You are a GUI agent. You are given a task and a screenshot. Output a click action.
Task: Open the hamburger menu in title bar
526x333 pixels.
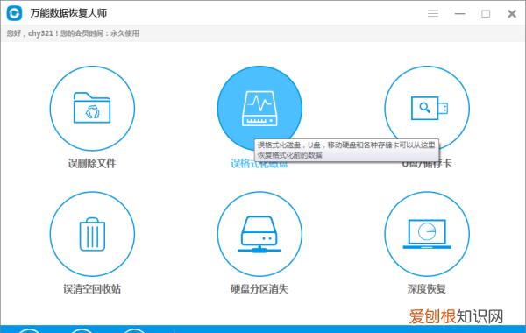click(433, 13)
